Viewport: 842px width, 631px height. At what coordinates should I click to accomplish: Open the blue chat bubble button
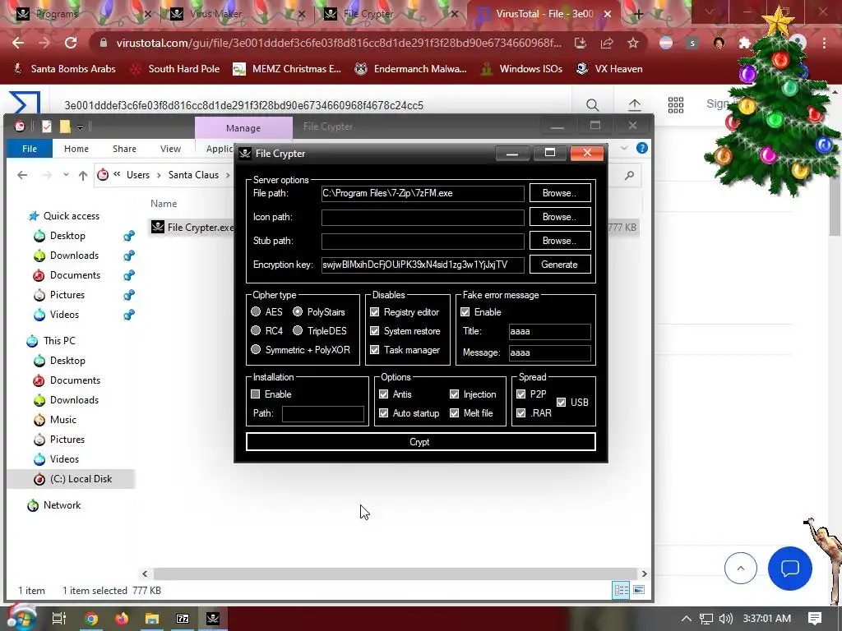coord(790,569)
